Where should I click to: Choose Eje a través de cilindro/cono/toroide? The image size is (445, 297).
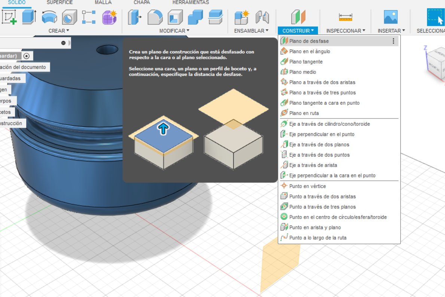pyautogui.click(x=339, y=124)
